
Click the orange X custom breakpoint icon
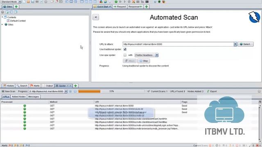coord(133,2)
